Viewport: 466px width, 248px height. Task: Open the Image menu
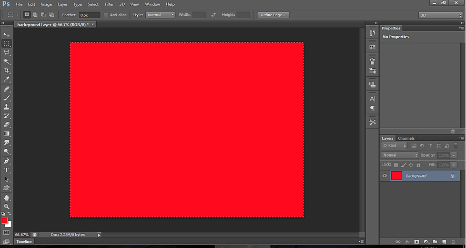pos(46,4)
